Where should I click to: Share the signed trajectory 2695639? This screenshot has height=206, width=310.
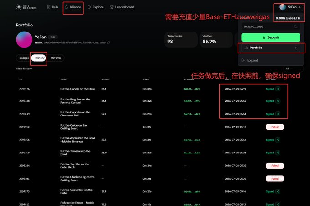pyautogui.click(x=278, y=114)
